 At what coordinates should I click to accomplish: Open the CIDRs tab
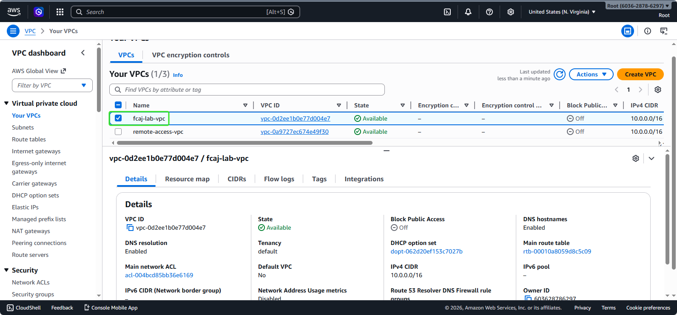[x=237, y=179]
